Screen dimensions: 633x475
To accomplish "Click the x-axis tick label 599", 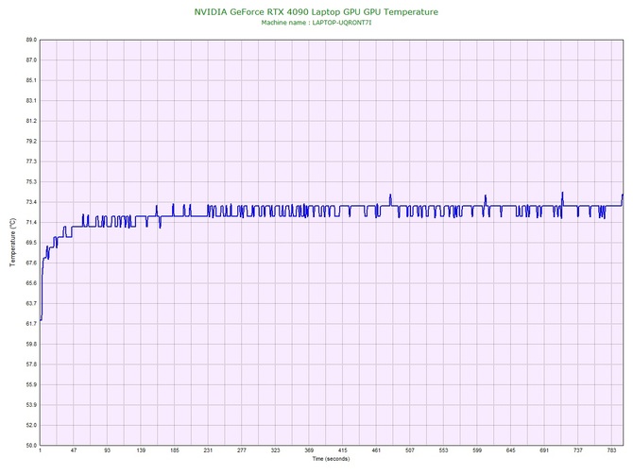I will pos(477,450).
